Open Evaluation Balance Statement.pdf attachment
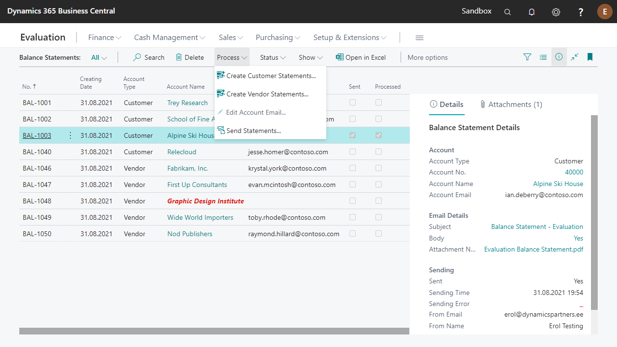 pos(534,249)
